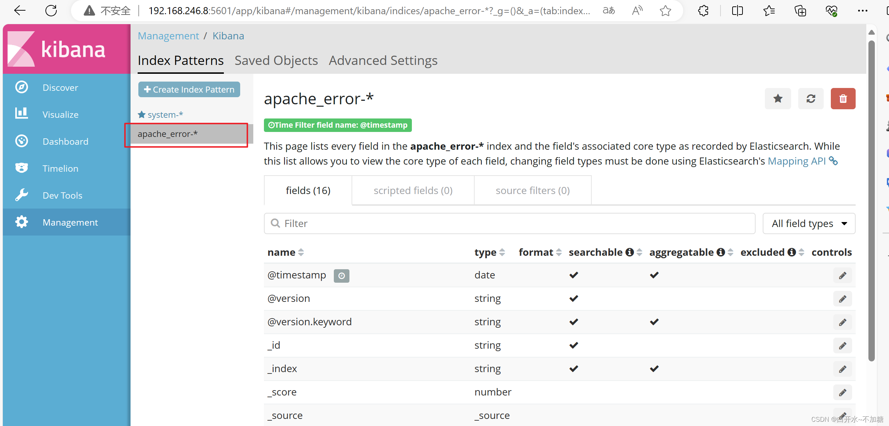This screenshot has width=889, height=426.
Task: Click the scrollbar up arrow
Action: click(x=872, y=32)
